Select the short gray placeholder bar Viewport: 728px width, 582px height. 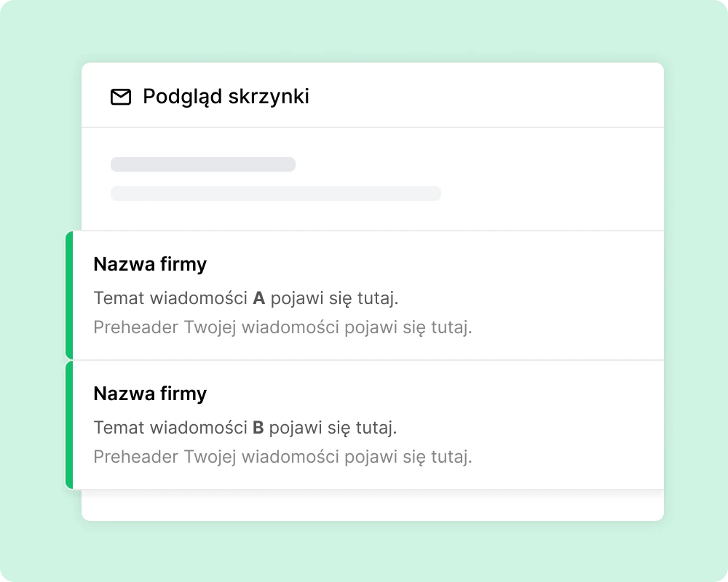[x=203, y=164]
